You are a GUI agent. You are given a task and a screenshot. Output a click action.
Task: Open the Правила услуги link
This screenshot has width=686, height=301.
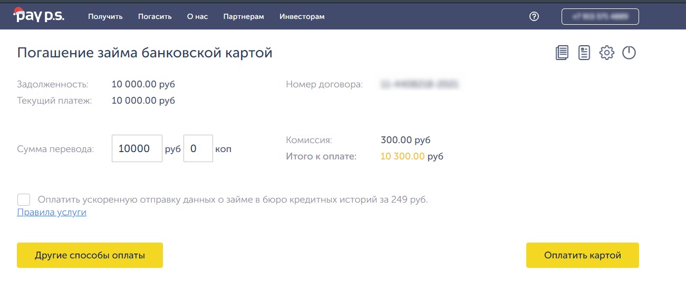coord(52,213)
